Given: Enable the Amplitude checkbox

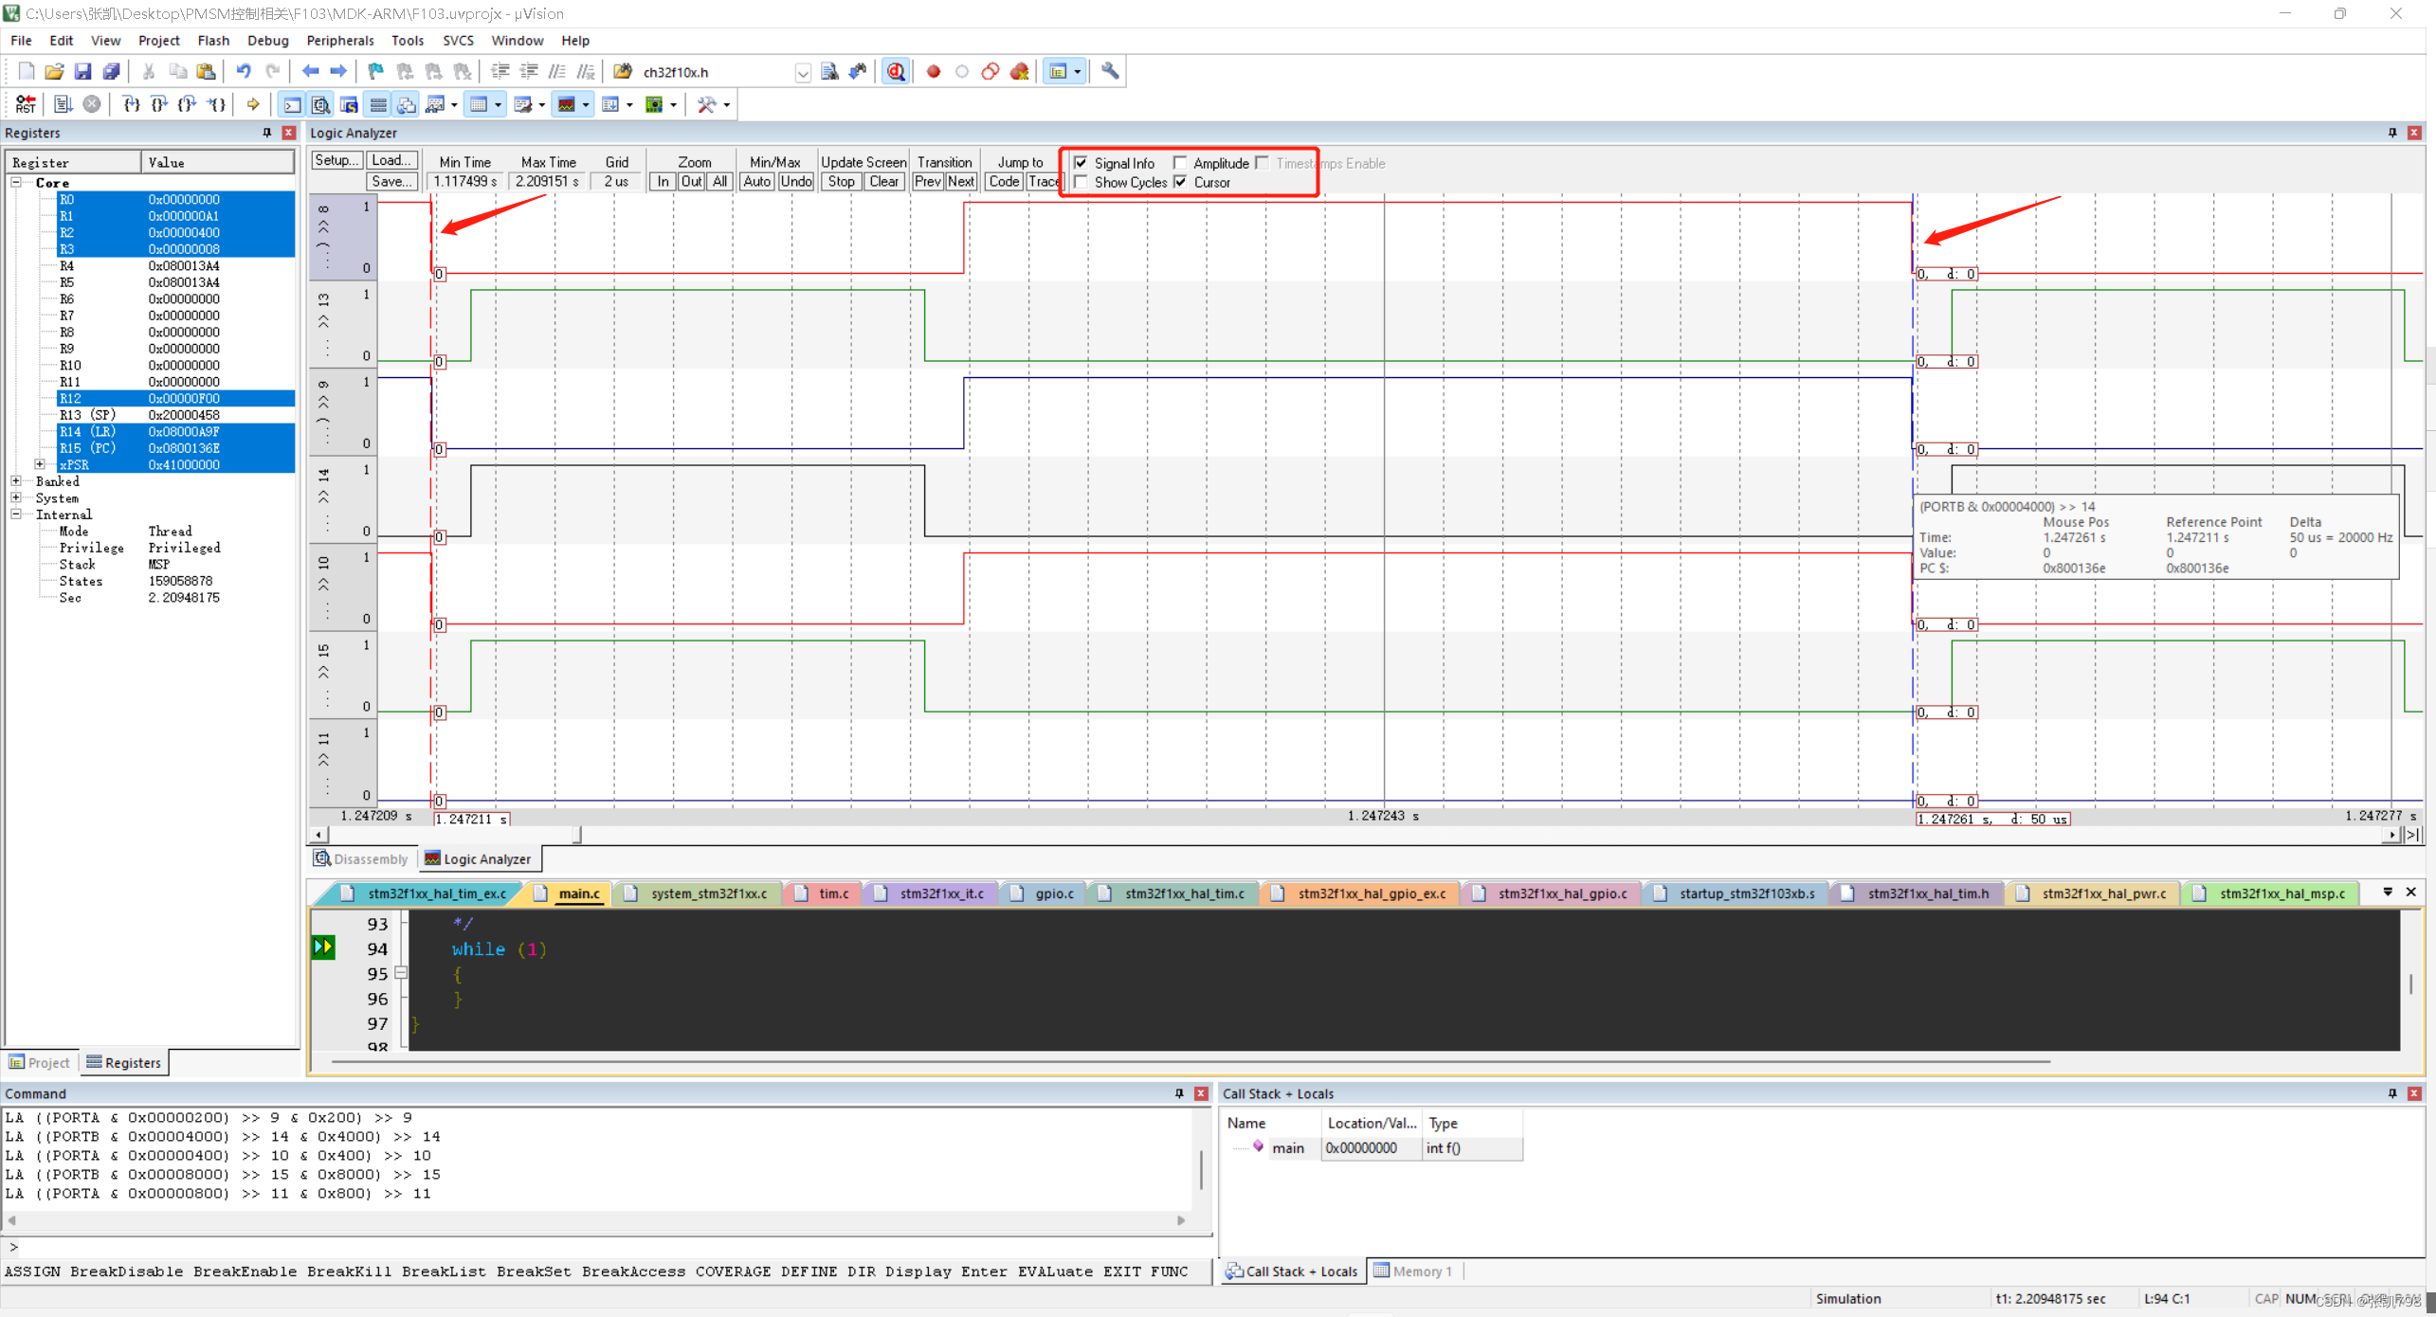Looking at the screenshot, I should 1180,162.
